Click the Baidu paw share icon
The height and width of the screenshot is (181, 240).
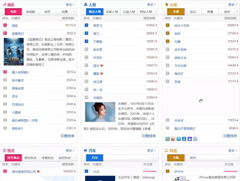189,139
